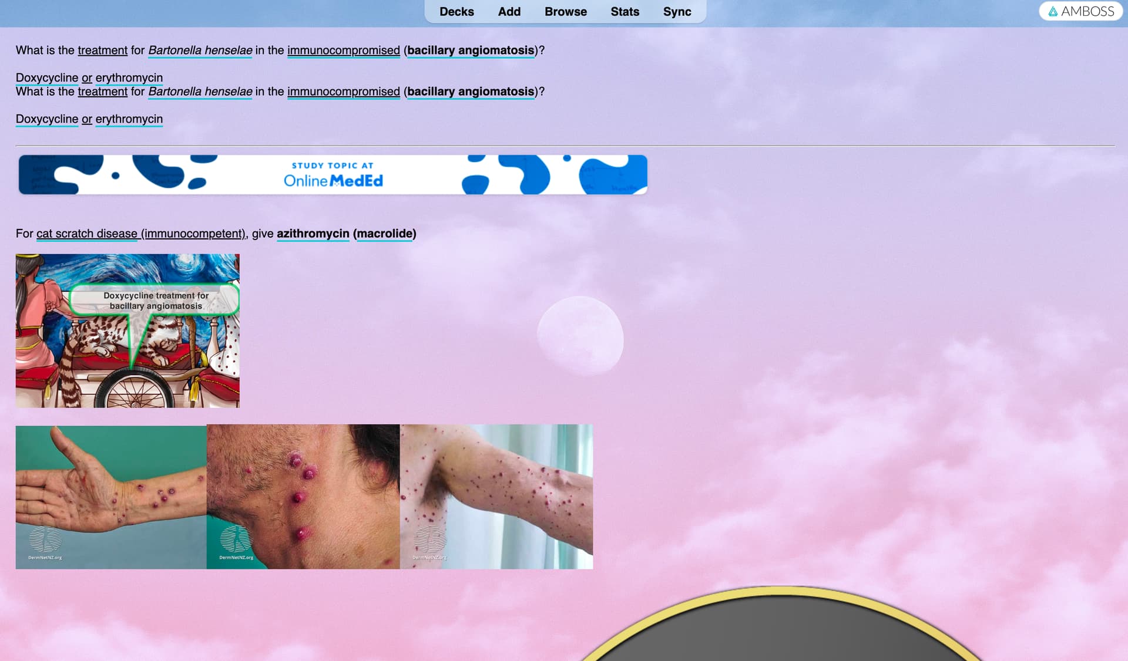Open the Decks tab
1128x661 pixels.
[456, 12]
